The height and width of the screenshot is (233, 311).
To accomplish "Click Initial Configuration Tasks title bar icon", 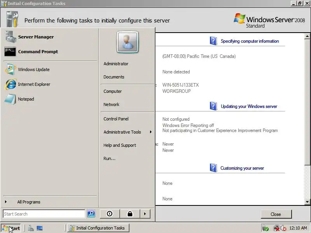I will (4, 3).
